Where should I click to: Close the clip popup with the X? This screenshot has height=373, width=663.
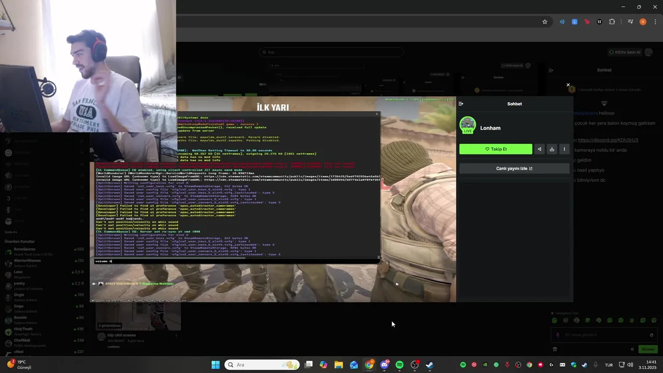pyautogui.click(x=568, y=85)
